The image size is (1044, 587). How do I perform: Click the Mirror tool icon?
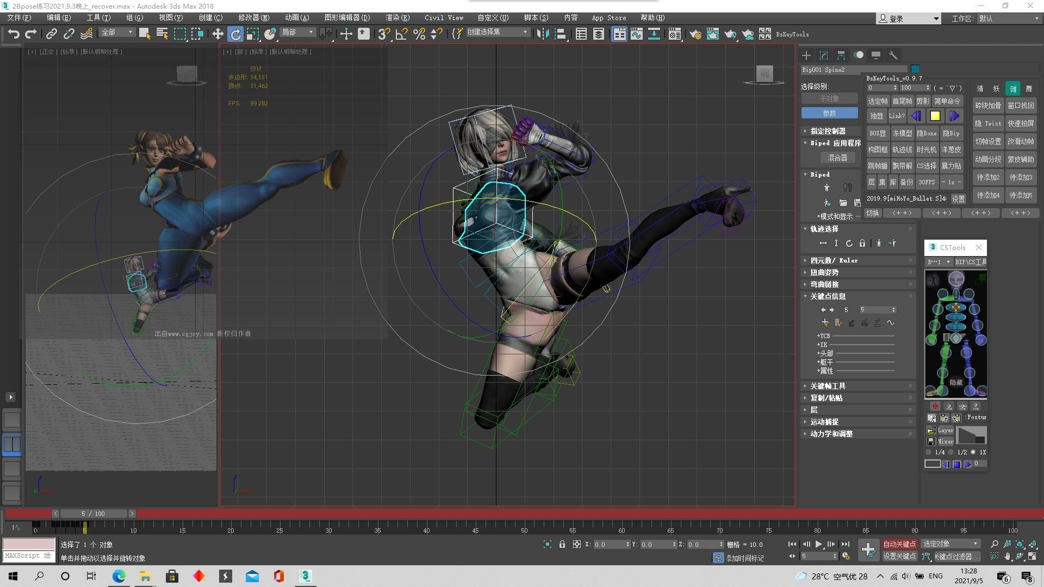[x=543, y=34]
